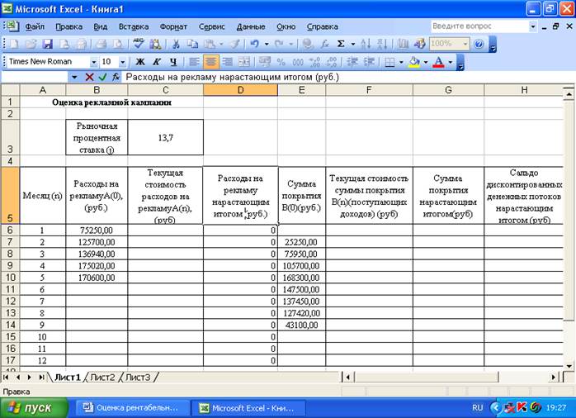Toggle Italic К formatting
Viewport: 576px width, 418px height.
click(x=157, y=62)
